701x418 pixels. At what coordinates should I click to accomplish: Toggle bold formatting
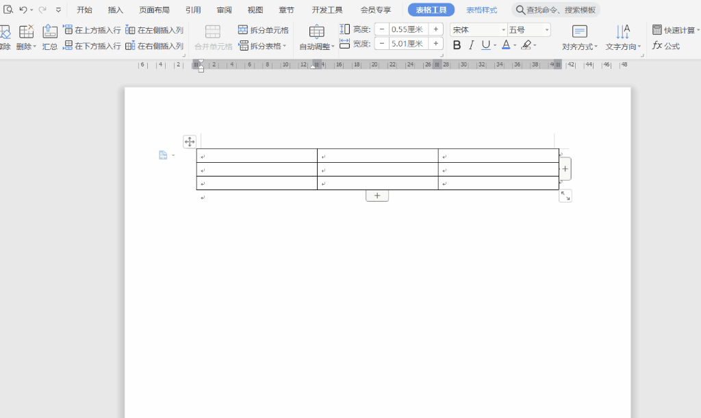pyautogui.click(x=457, y=45)
